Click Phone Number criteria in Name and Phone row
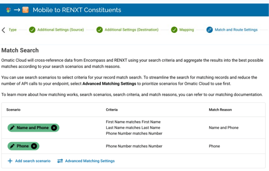Viewport: 269px width, 171px height. [134, 133]
